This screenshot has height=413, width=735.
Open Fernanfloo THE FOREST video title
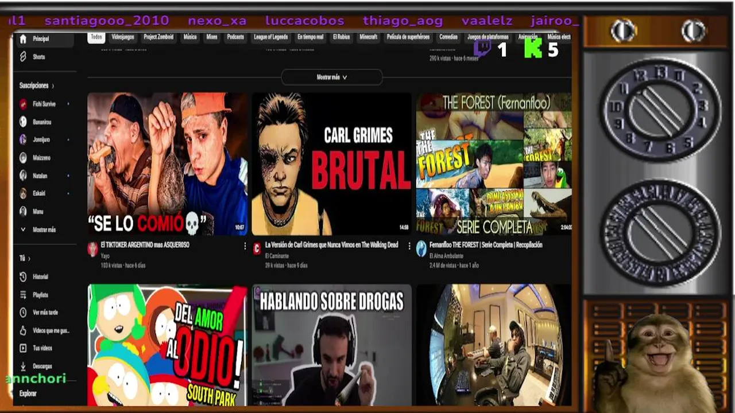(x=486, y=245)
